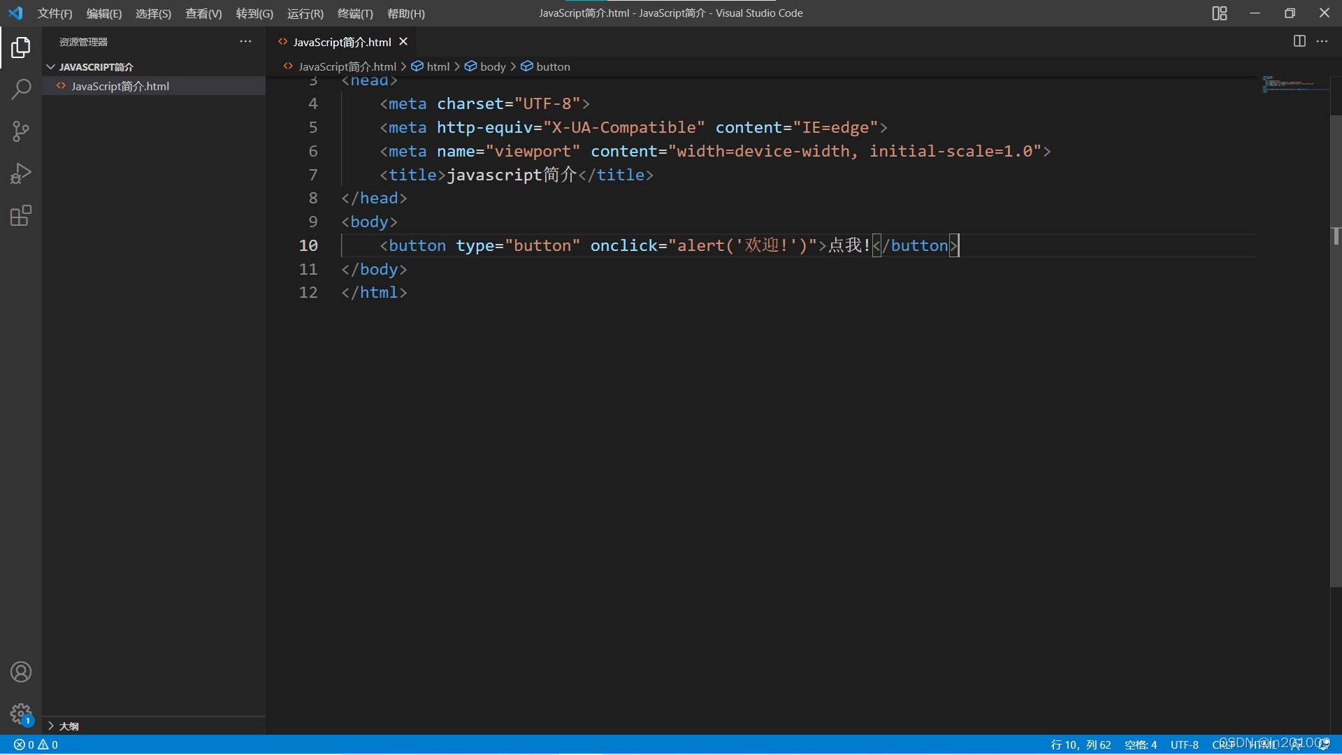Click the 行 10, 列 62 cursor position

(x=1081, y=745)
